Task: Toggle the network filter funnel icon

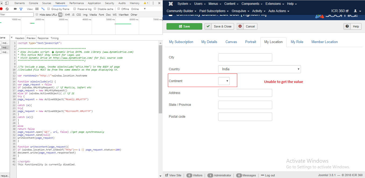Action: tap(21, 9)
